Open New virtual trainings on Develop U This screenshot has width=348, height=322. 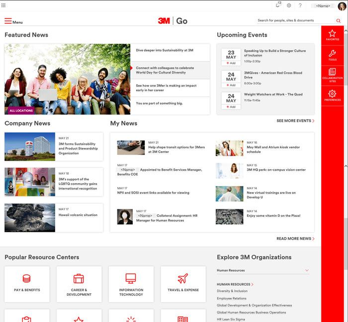coord(271,195)
